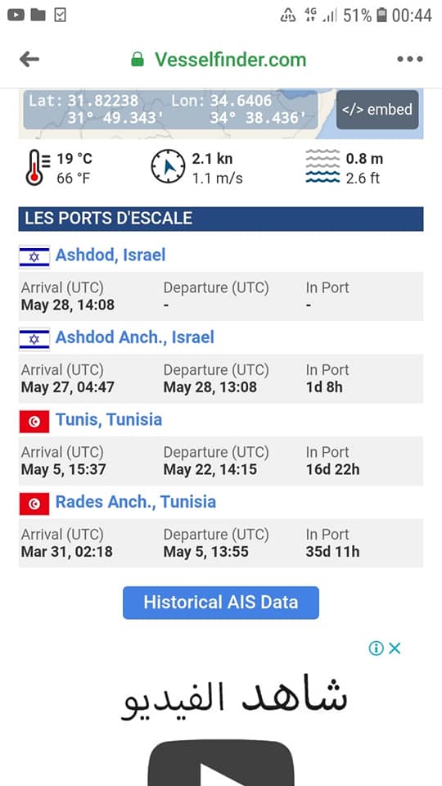Tap the coordinates box on map
The width and height of the screenshot is (442, 786).
pyautogui.click(x=170, y=109)
